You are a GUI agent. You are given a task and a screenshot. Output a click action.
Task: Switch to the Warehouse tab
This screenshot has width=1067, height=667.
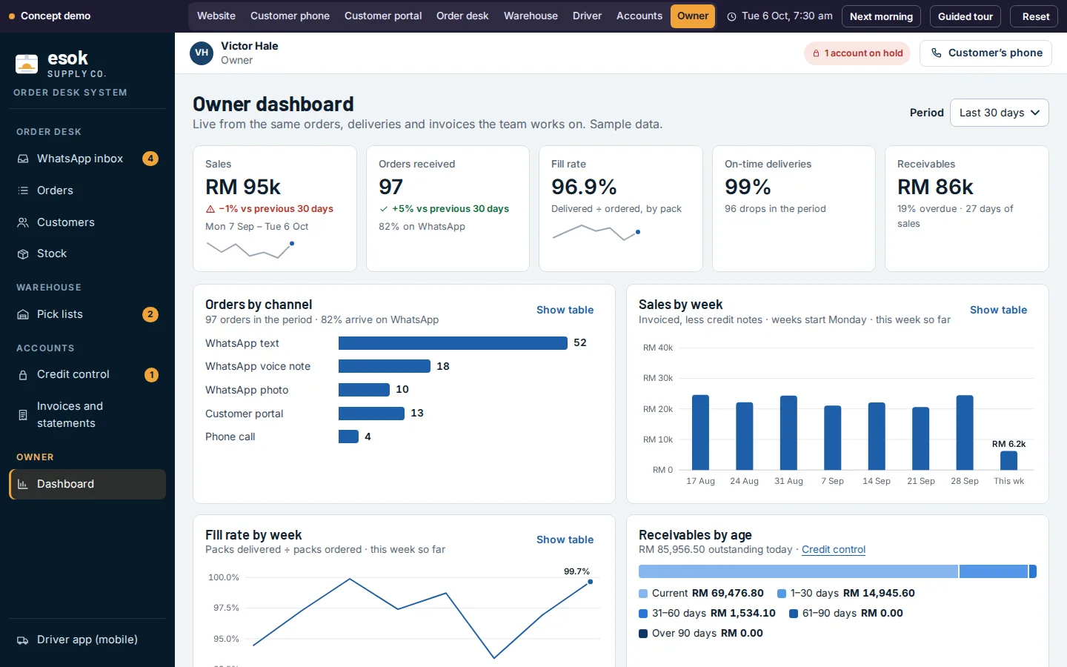(531, 16)
